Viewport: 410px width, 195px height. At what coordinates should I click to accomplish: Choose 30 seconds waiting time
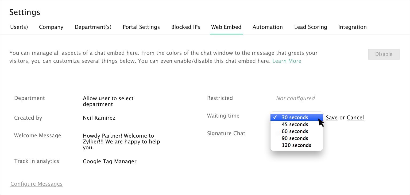click(x=295, y=118)
